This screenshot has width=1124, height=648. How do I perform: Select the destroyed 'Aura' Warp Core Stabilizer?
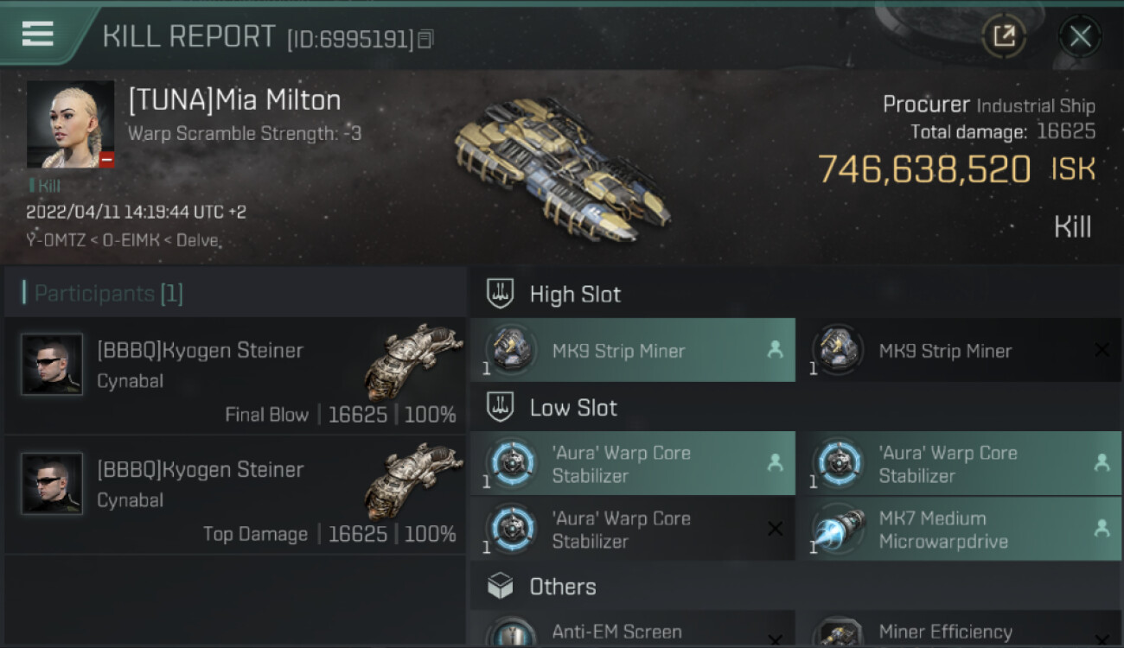633,529
